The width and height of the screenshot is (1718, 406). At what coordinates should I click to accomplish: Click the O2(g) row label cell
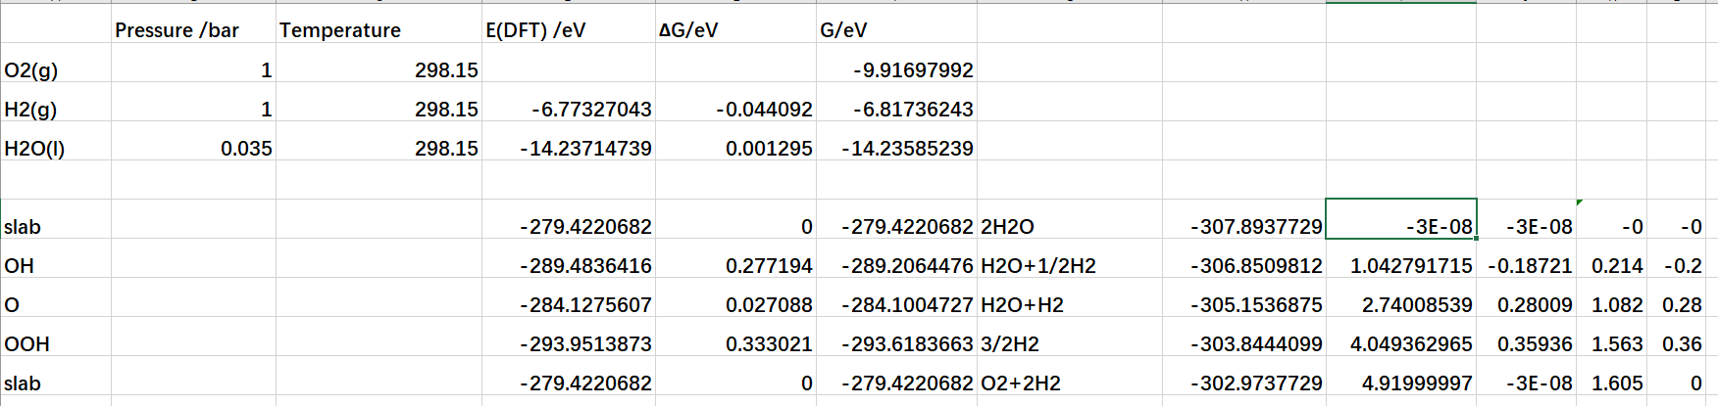pos(56,69)
